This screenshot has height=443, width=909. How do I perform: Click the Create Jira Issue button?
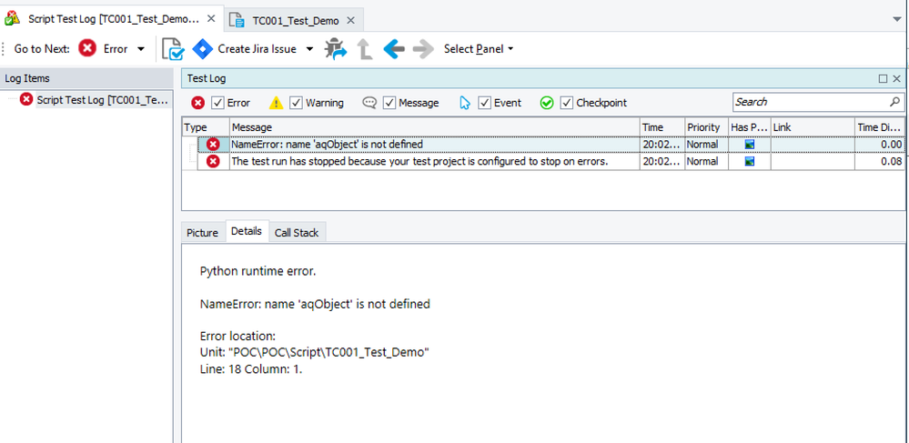click(x=246, y=49)
